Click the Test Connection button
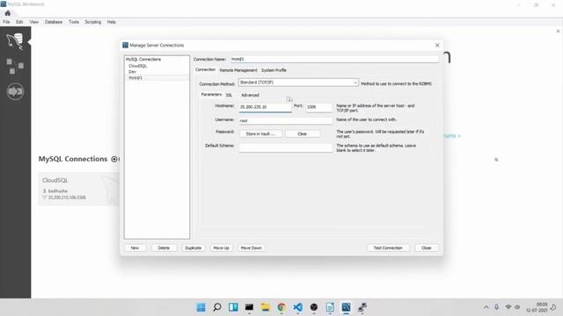The height and width of the screenshot is (316, 563). [x=388, y=248]
